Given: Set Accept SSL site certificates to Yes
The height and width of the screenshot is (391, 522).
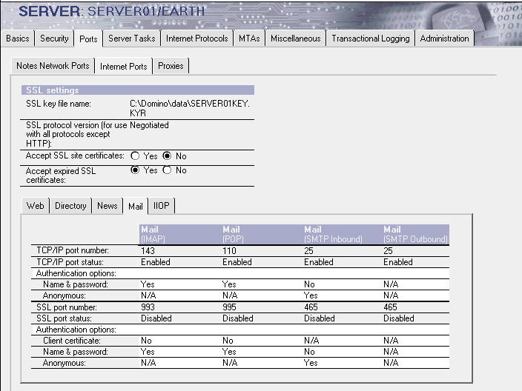Looking at the screenshot, I should coord(135,156).
